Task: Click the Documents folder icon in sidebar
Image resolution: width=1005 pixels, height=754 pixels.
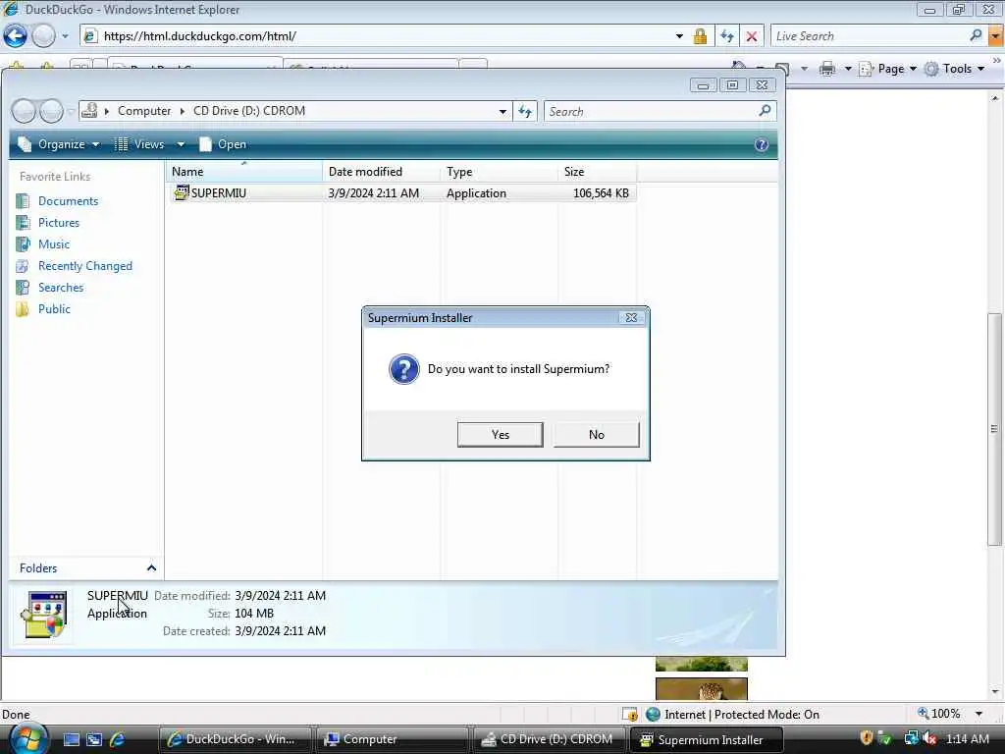Action: [x=23, y=201]
